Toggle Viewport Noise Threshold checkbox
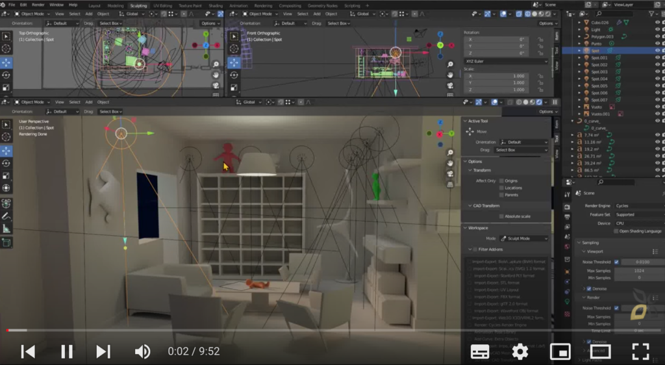This screenshot has width=665, height=365. click(616, 262)
